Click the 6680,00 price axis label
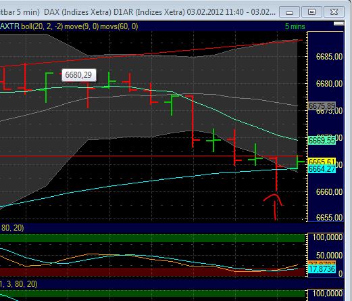Image resolution: width=352 pixels, height=301 pixels. pyautogui.click(x=329, y=84)
